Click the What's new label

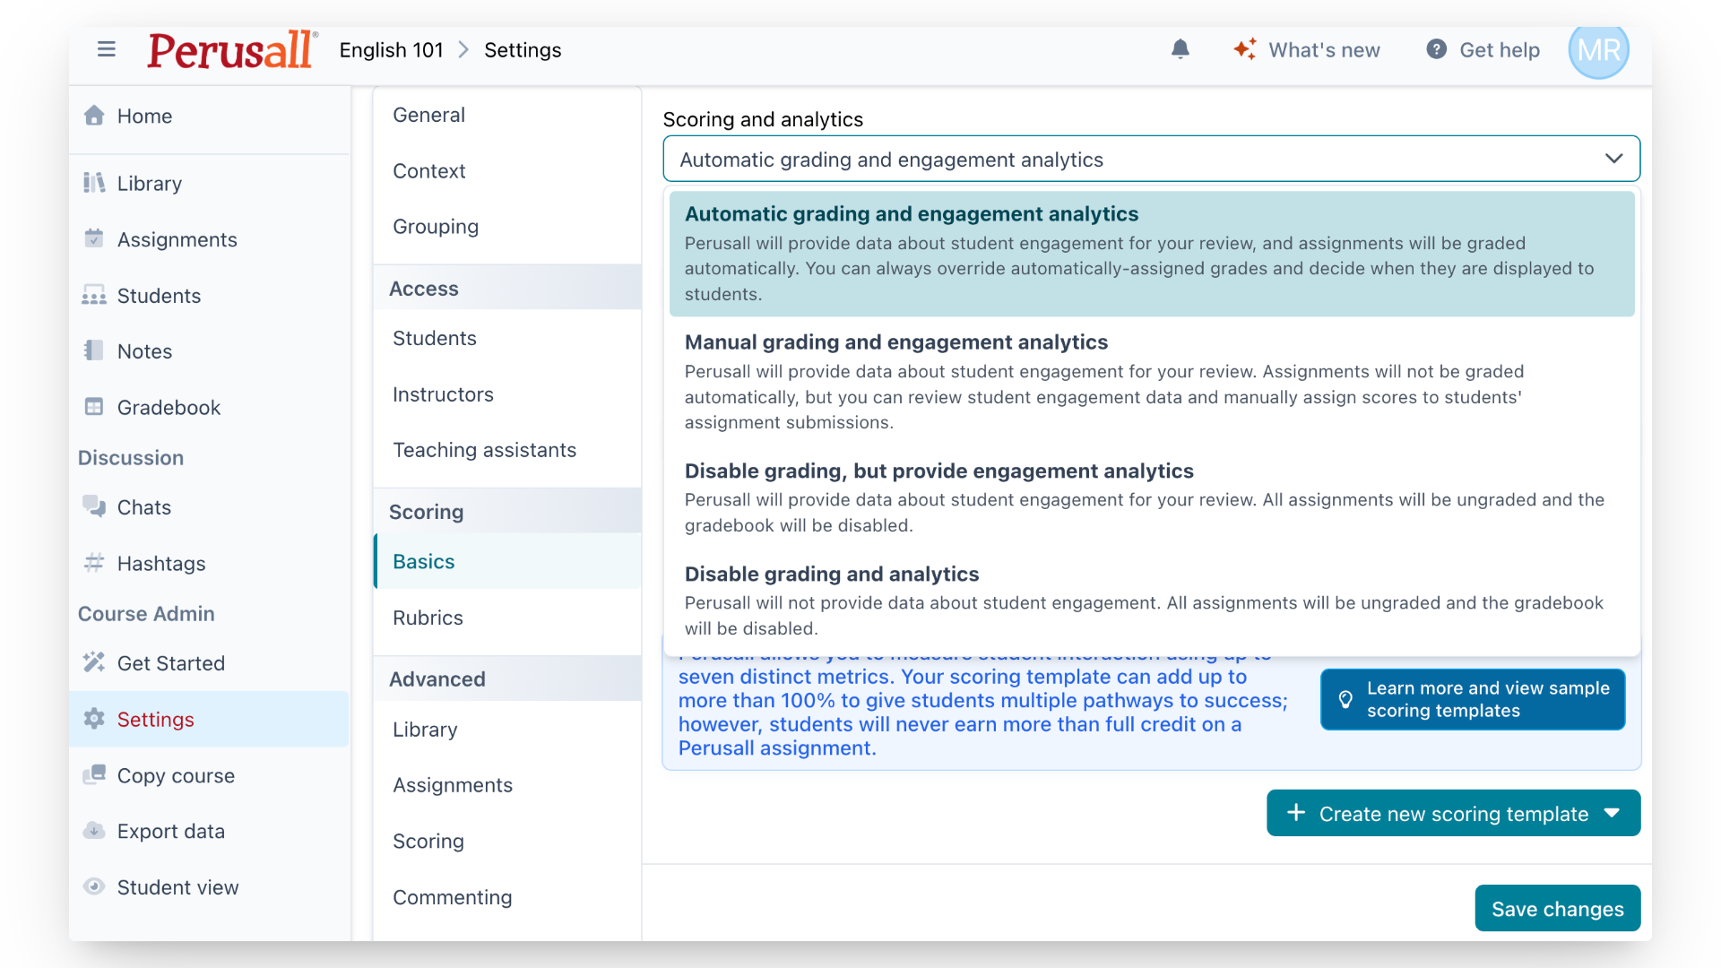tap(1324, 50)
